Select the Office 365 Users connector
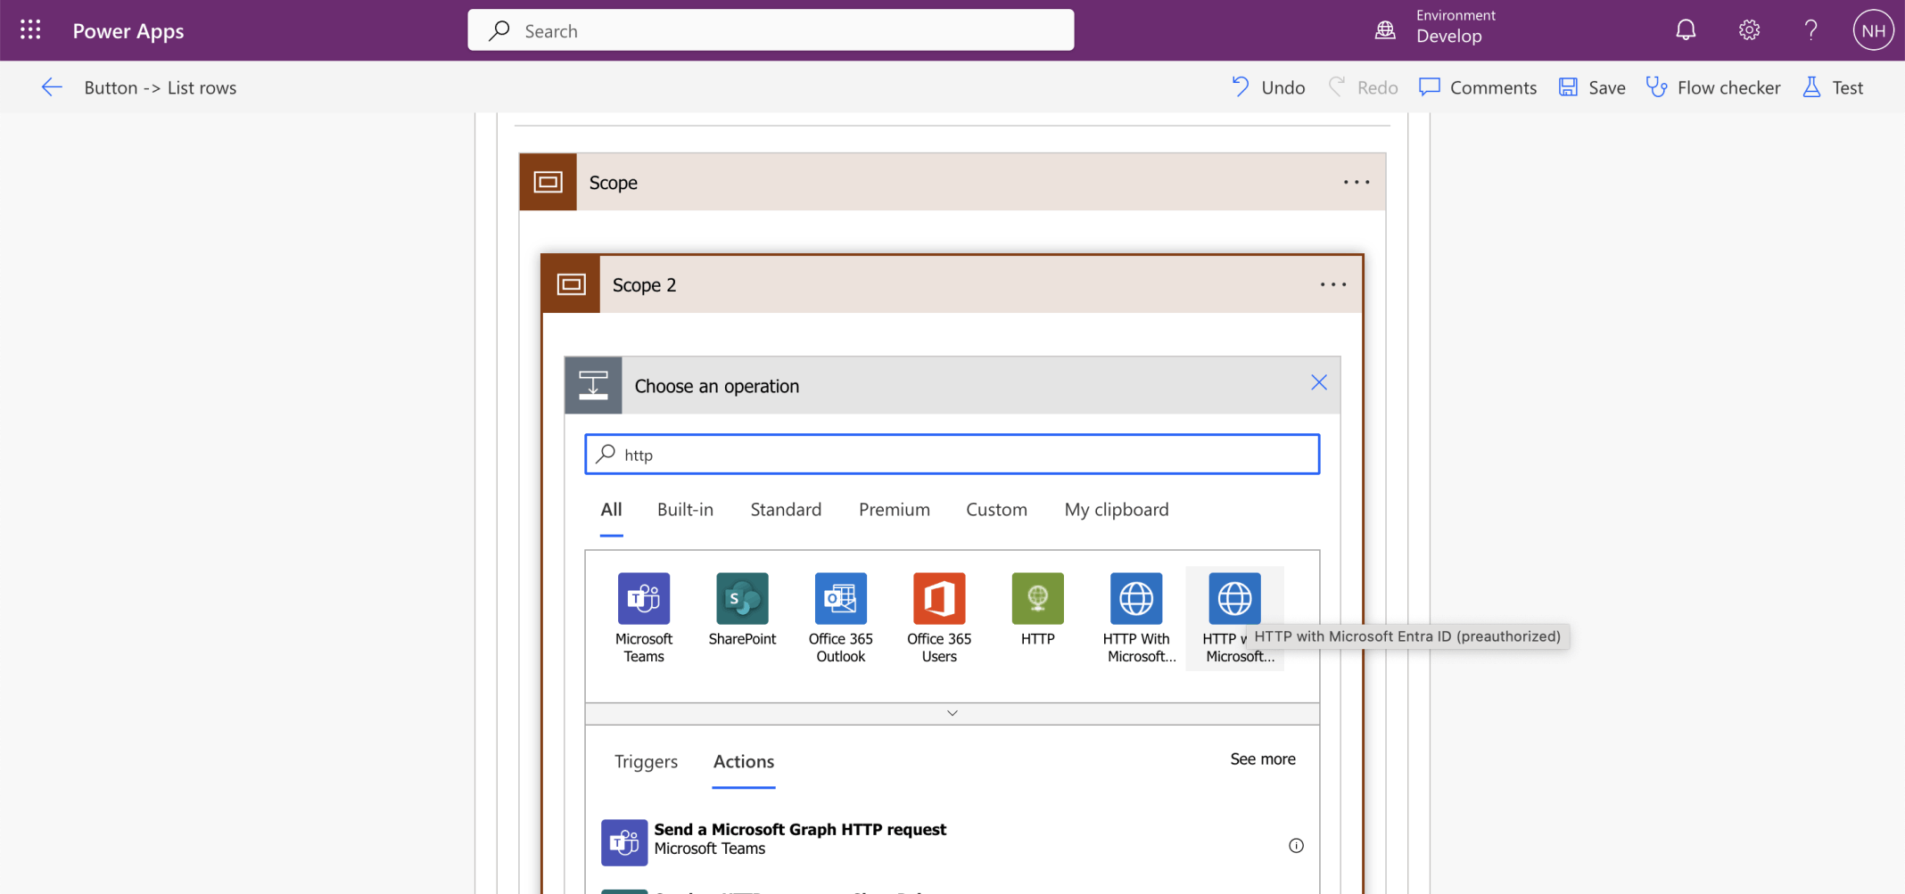1905x894 pixels. 938,599
